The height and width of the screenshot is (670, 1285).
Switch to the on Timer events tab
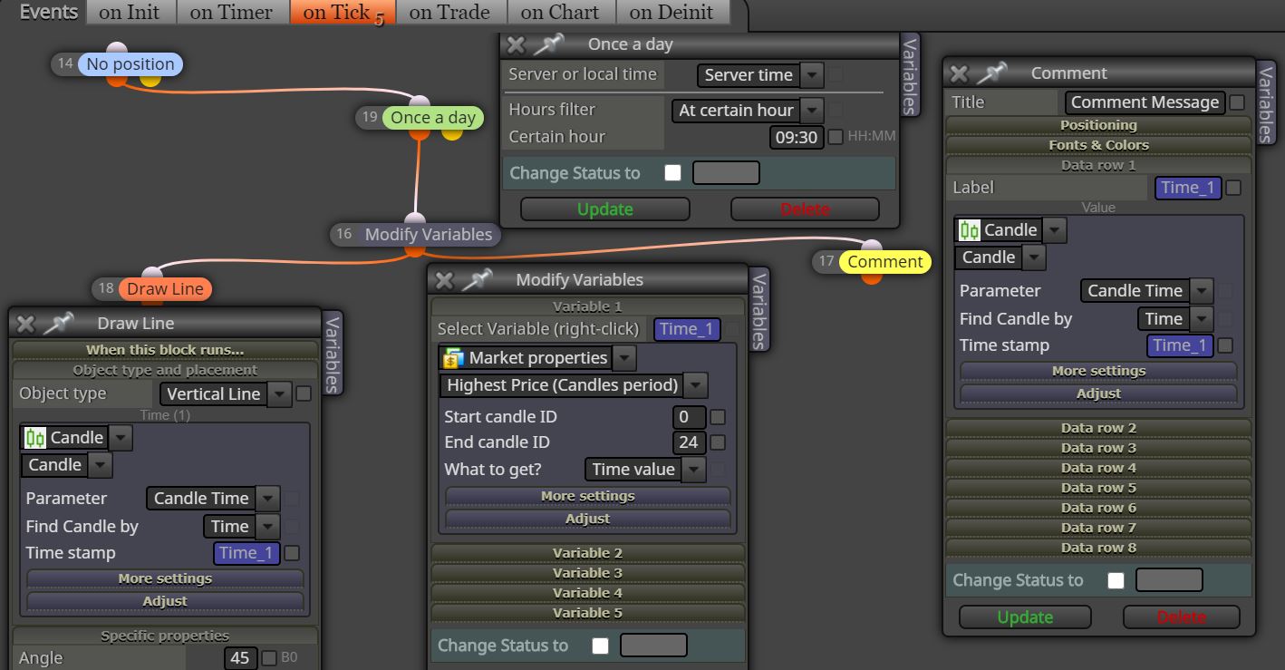pyautogui.click(x=232, y=12)
